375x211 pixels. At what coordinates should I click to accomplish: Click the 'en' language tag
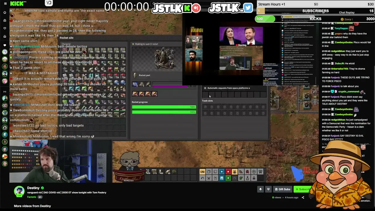pyautogui.click(x=40, y=197)
